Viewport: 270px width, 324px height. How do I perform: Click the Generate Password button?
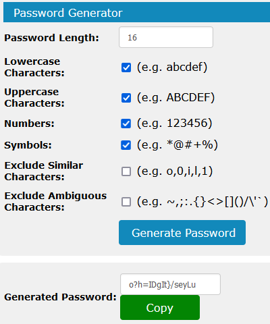[182, 232]
